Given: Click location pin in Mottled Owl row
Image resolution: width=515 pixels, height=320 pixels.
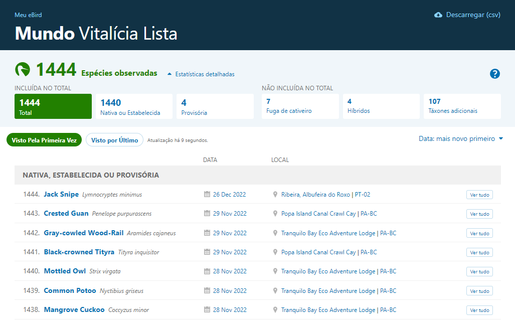Looking at the screenshot, I should [275, 271].
